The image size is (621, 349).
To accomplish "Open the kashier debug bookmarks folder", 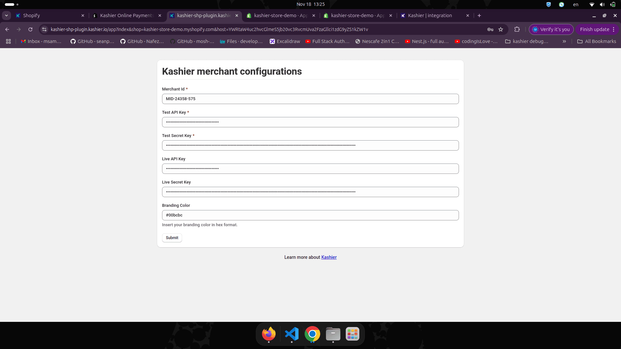I will 527,41.
